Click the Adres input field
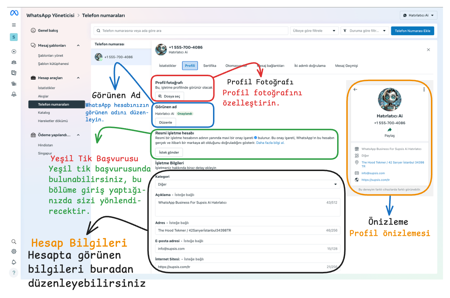 (248, 230)
